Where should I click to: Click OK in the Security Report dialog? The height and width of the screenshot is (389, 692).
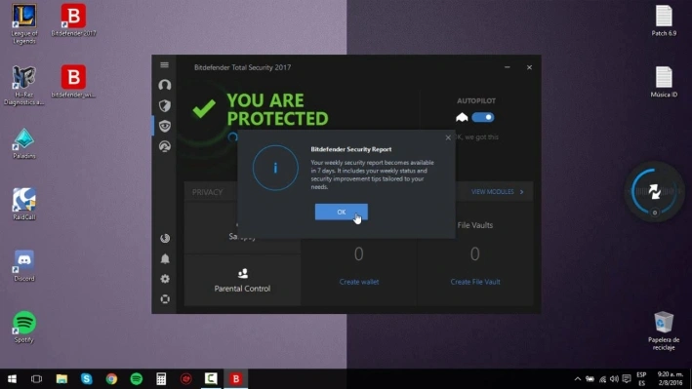coord(342,213)
